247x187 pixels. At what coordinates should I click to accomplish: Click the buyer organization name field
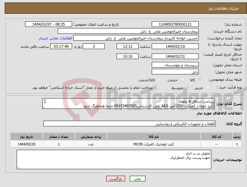coord(128,31)
